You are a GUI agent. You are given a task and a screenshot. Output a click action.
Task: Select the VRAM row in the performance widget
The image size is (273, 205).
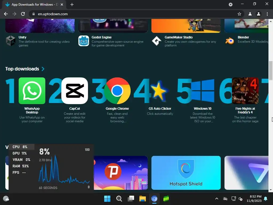(21, 160)
